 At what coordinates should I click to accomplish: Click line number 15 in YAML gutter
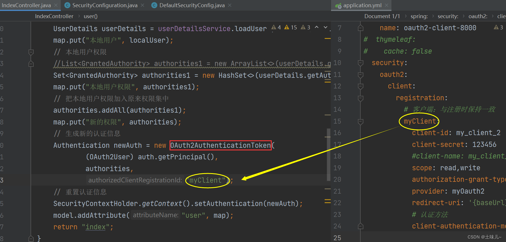click(337, 121)
